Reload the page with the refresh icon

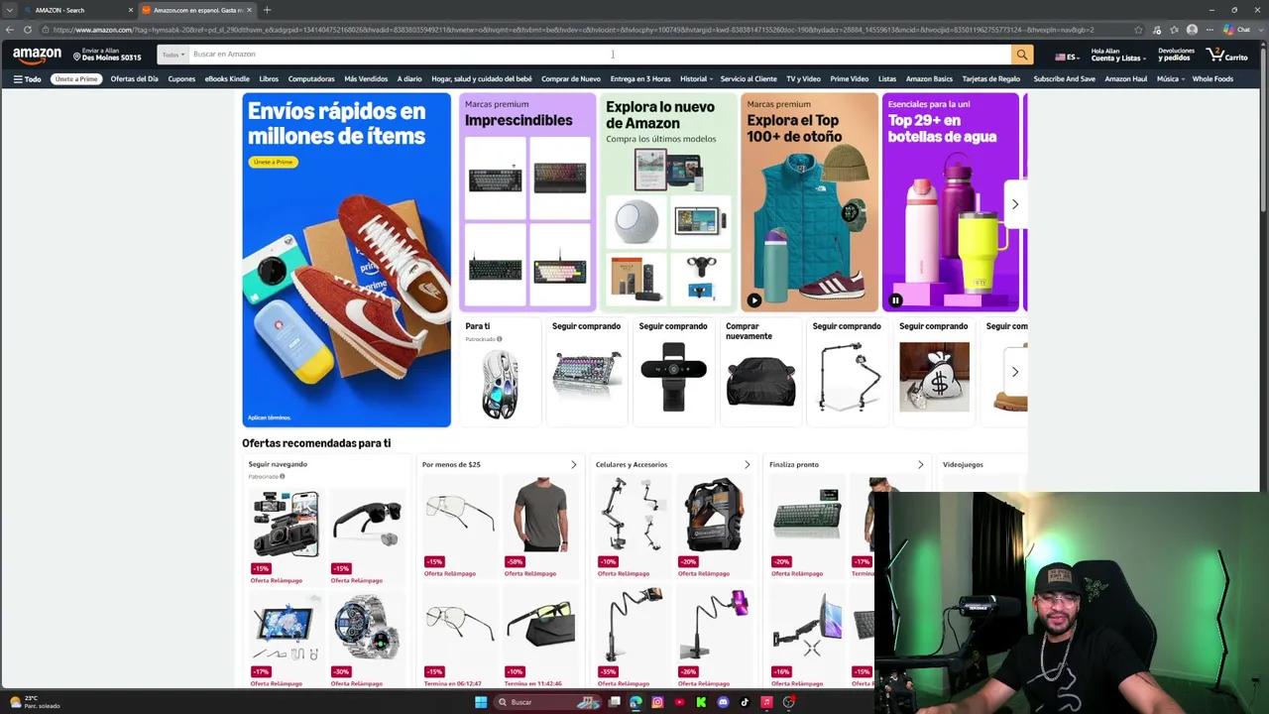28,30
